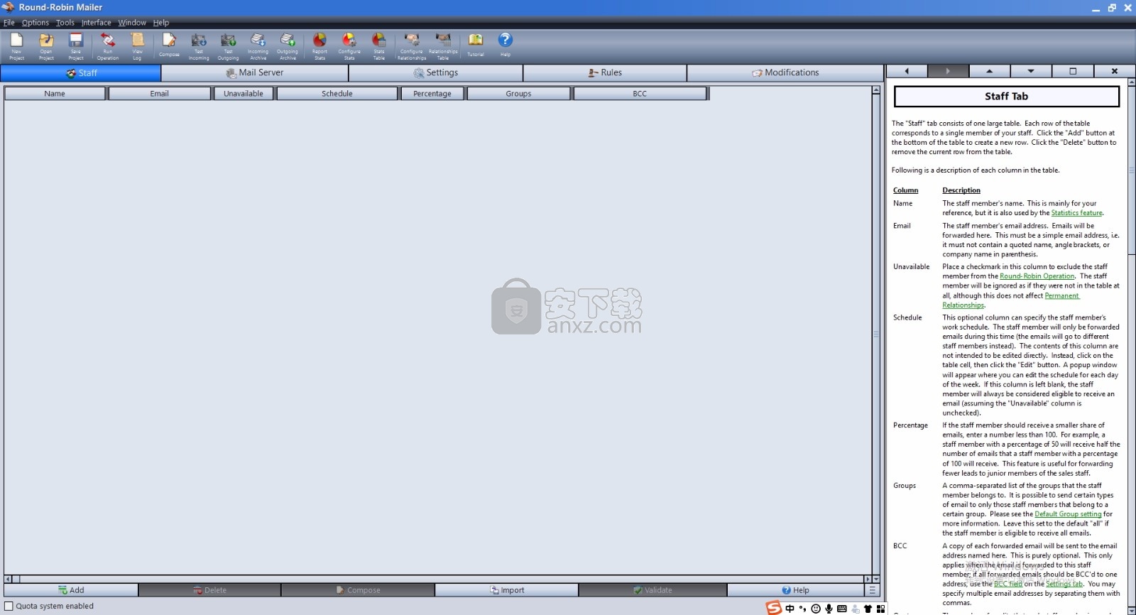
Task: Open the Default Group setting link
Action: click(1068, 514)
